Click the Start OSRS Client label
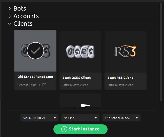This screenshot has width=164, height=137. coord(77,78)
